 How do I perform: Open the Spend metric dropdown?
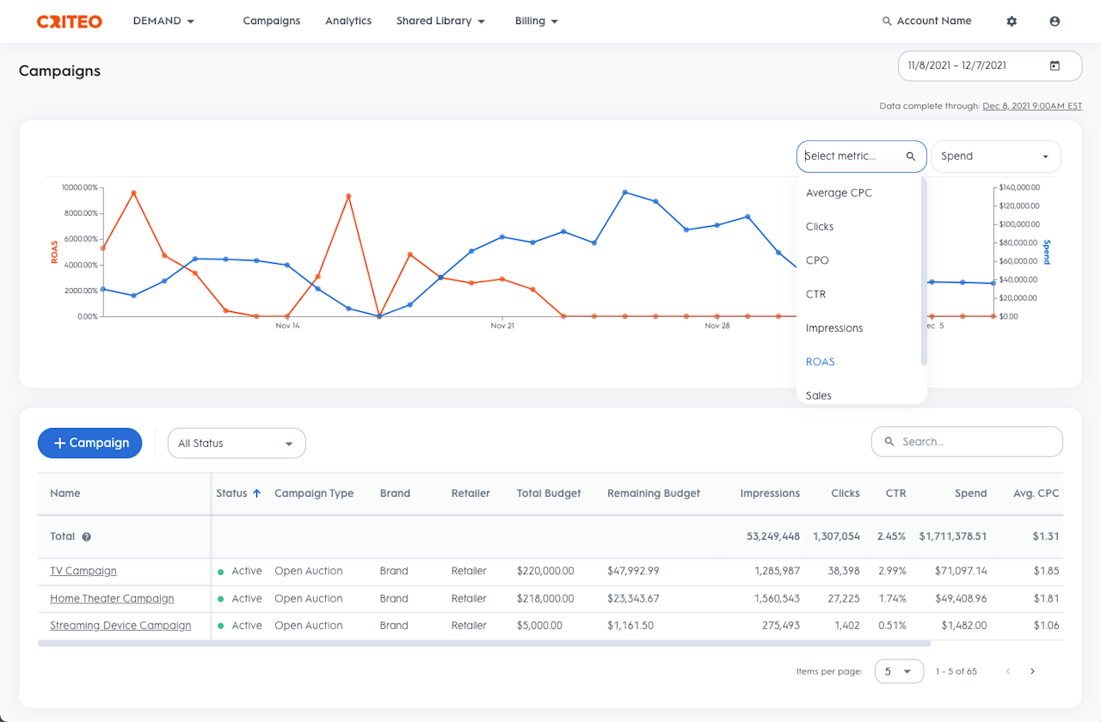[x=996, y=156]
